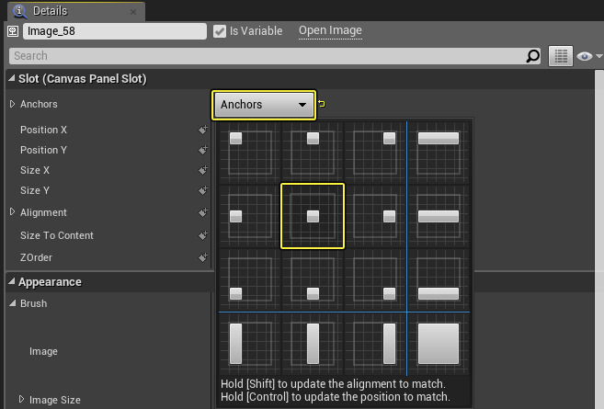The height and width of the screenshot is (409, 604).
Task: Select bottom-center anchor preset
Action: click(x=313, y=279)
